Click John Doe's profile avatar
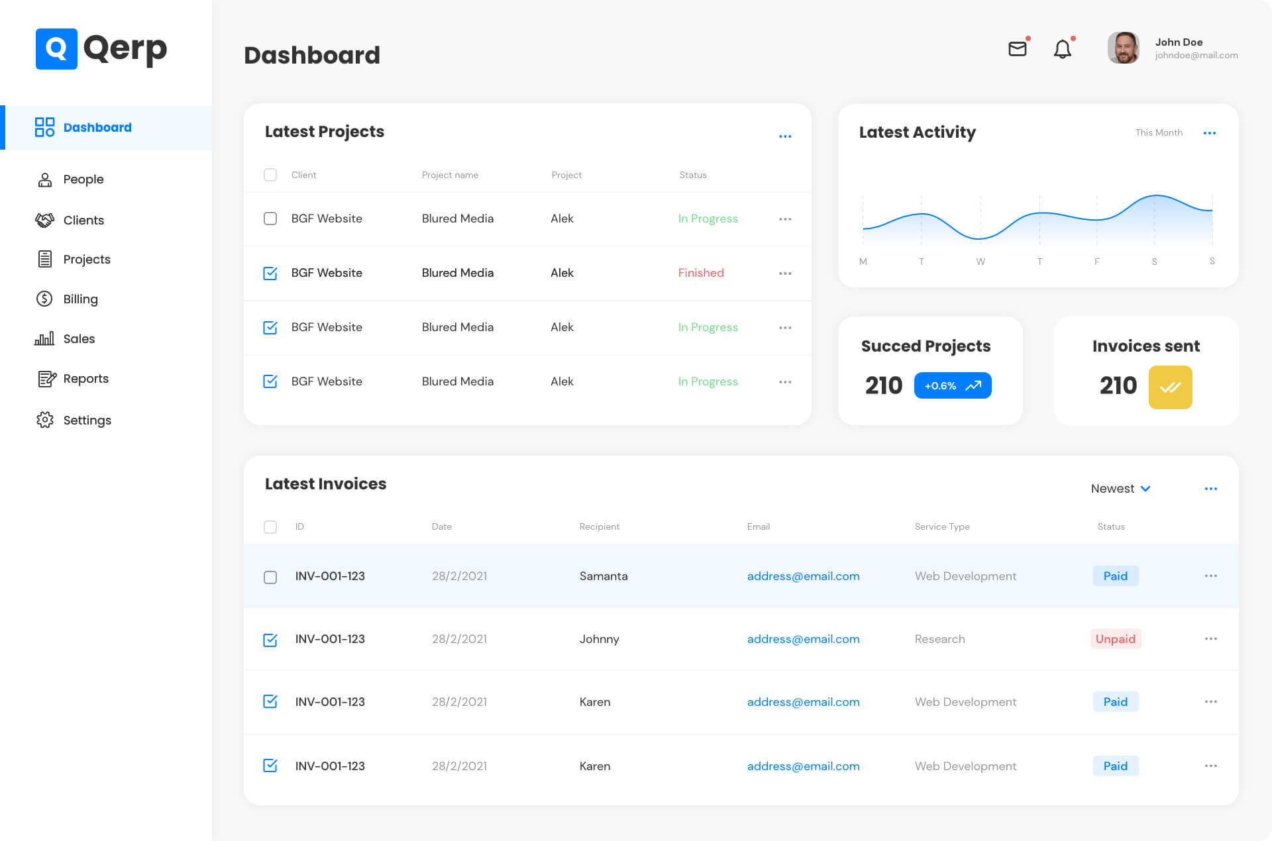 coord(1123,48)
